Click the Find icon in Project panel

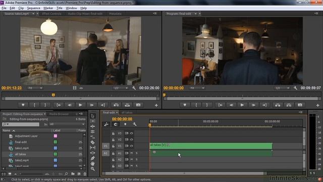[66, 174]
